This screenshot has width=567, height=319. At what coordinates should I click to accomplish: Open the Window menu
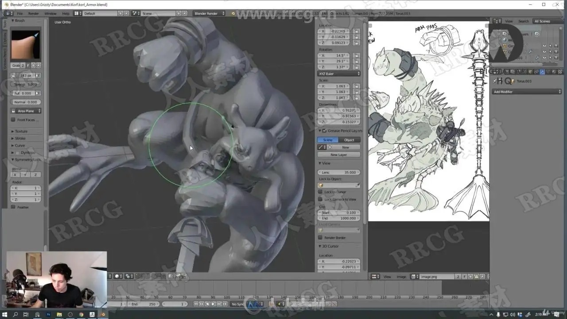click(x=50, y=13)
